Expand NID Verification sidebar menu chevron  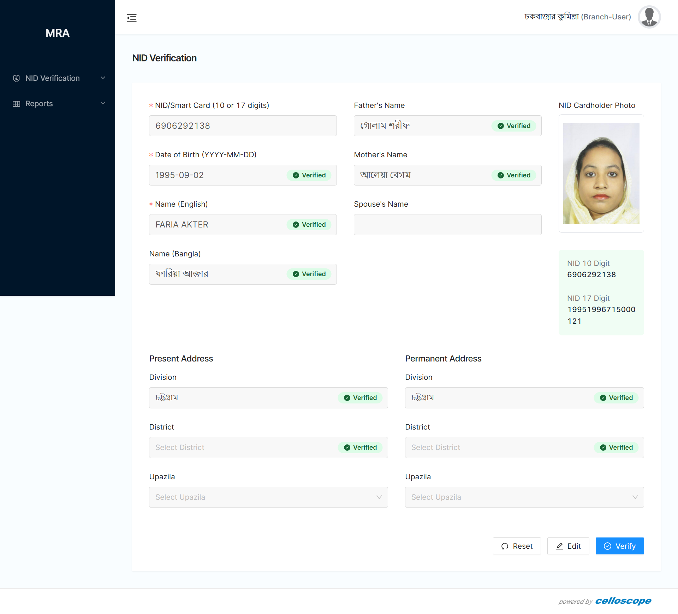[x=103, y=78]
